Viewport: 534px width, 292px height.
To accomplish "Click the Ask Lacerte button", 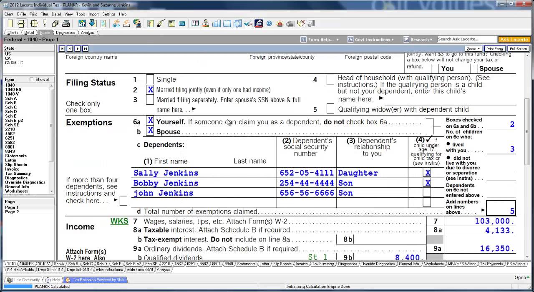I will pos(514,40).
